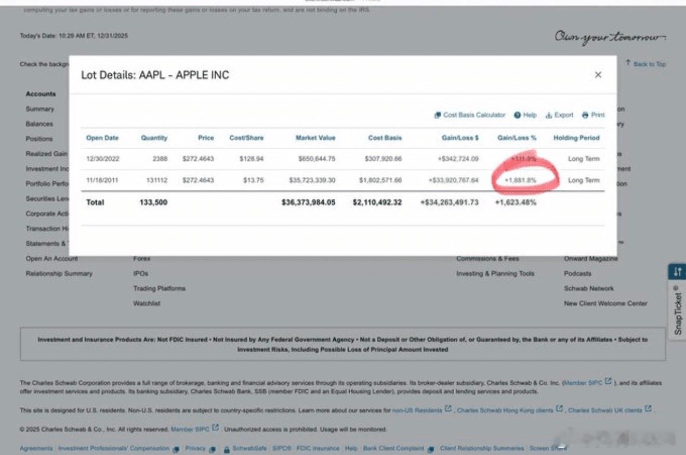Sort by the Quantity column header
686x455 pixels.
click(154, 138)
